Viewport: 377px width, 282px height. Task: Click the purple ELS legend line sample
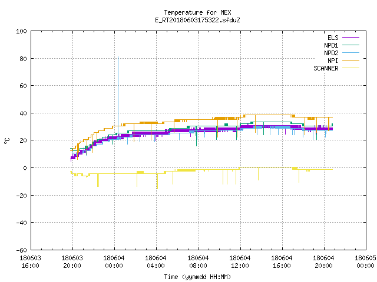pyautogui.click(x=350, y=38)
